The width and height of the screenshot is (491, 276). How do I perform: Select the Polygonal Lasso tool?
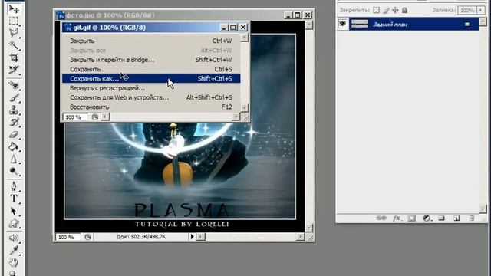point(14,33)
